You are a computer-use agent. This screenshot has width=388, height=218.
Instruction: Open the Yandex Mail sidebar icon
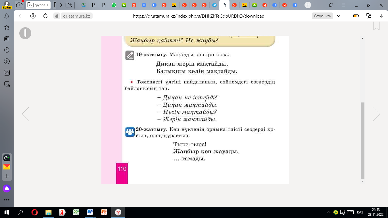coord(7,167)
